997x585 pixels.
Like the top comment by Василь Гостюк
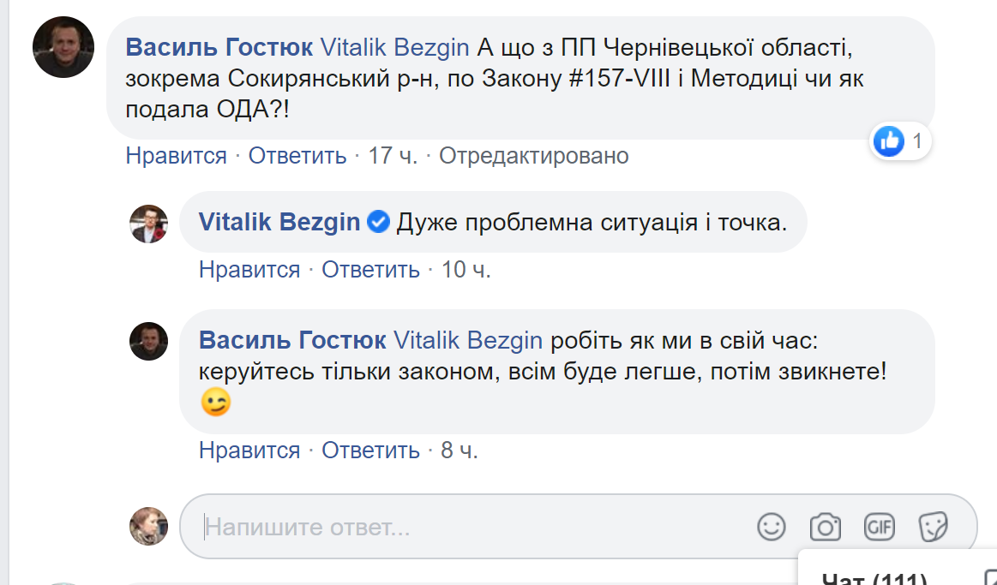point(176,156)
